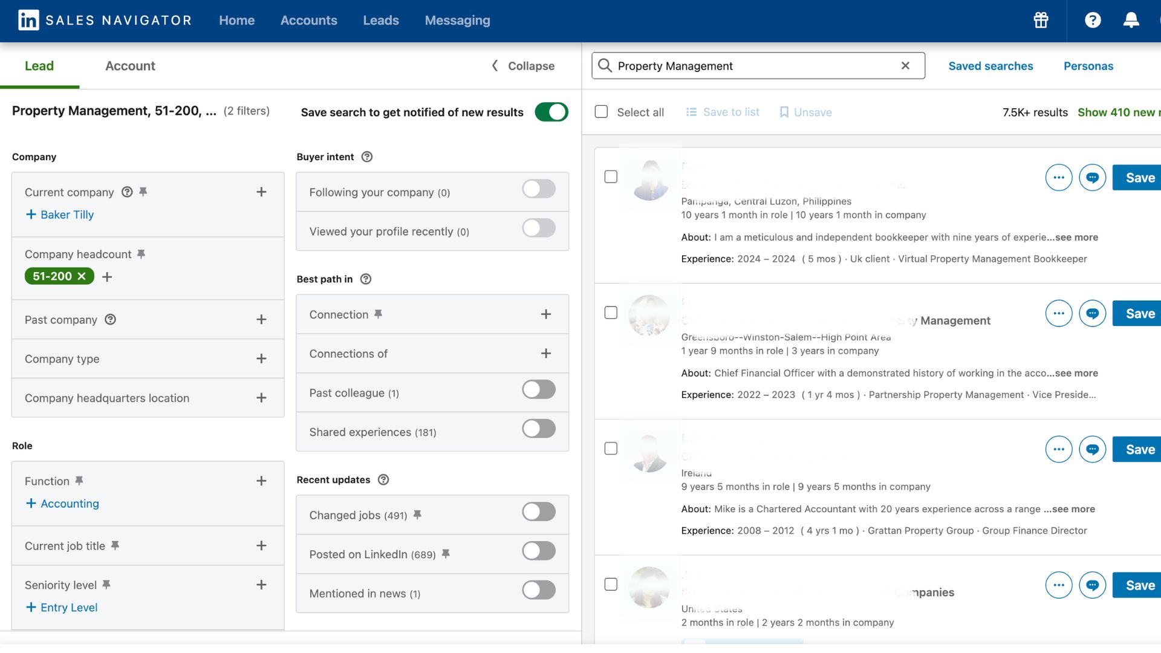Click pin icon beside Seniority level
The width and height of the screenshot is (1161, 653).
106,585
